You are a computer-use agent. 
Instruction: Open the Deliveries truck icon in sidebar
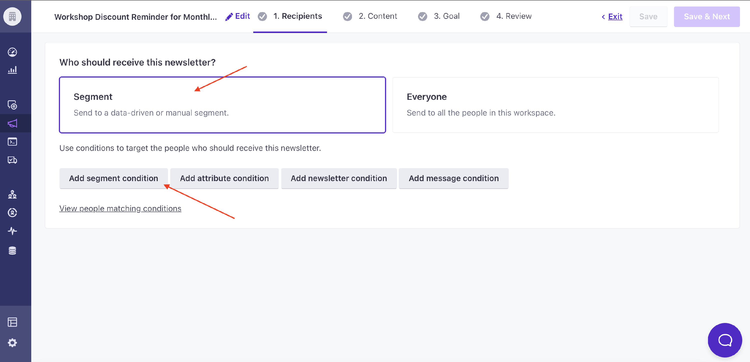pos(12,160)
